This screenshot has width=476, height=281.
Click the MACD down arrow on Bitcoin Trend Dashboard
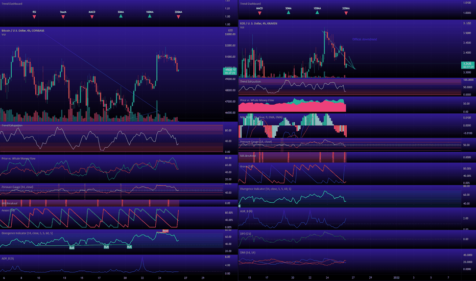(92, 17)
